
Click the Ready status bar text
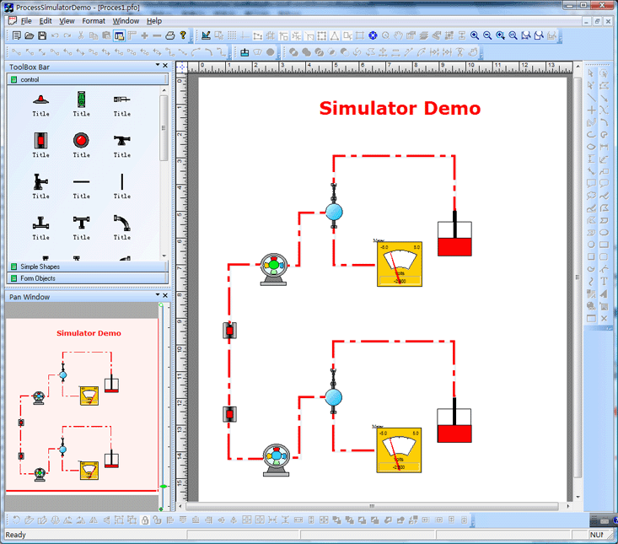(x=15, y=535)
